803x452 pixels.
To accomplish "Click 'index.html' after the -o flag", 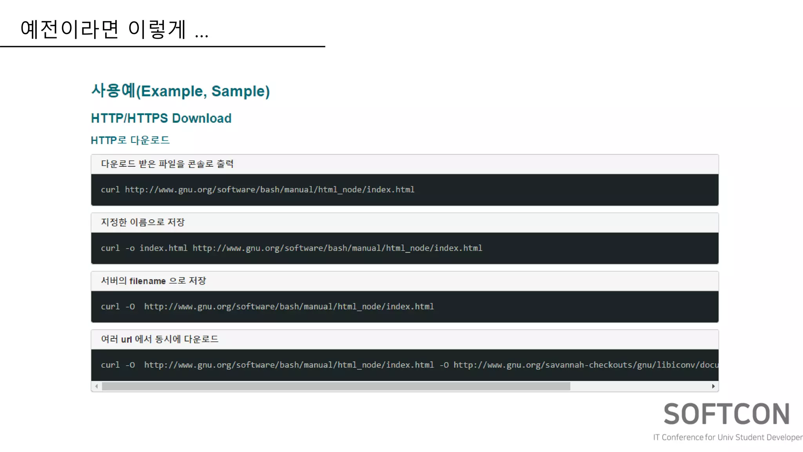I will point(163,248).
